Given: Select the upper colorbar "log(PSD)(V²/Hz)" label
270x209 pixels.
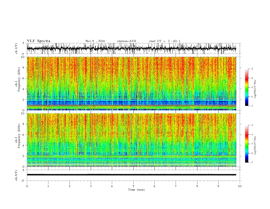Looking at the screenshot, I should click(255, 89).
